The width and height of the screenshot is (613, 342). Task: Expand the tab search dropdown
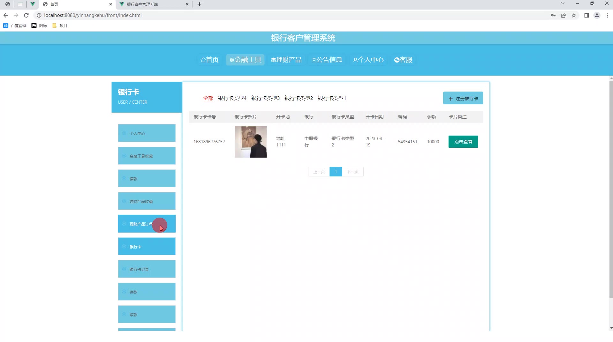point(563,4)
